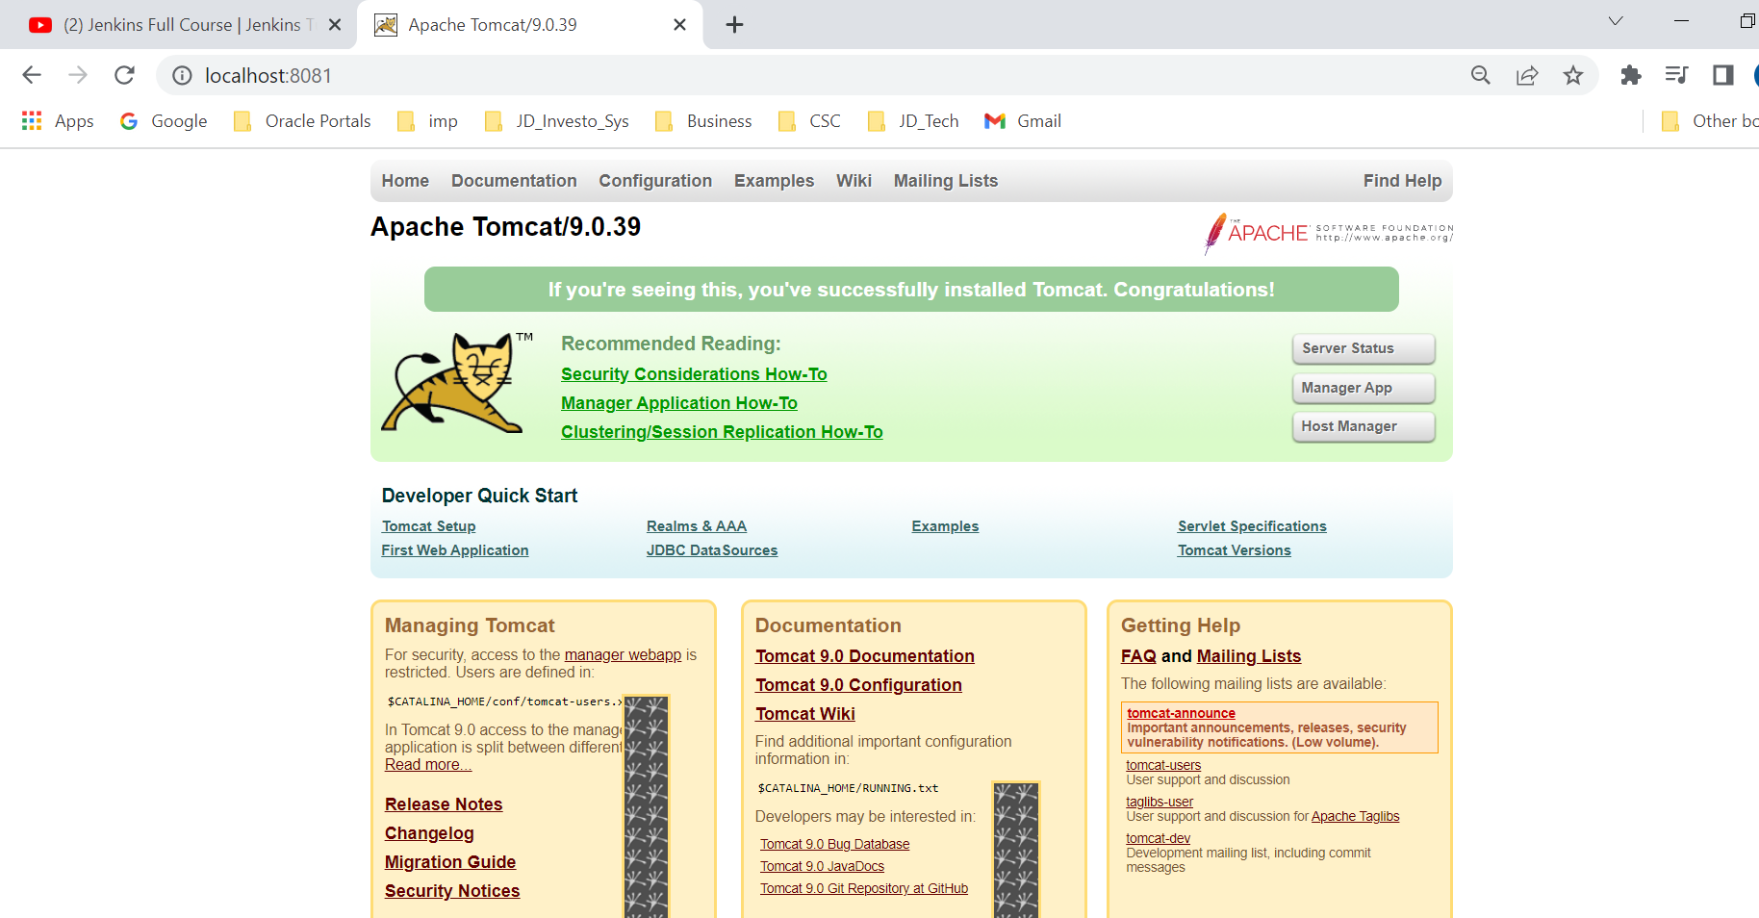The width and height of the screenshot is (1759, 918).
Task: Click Read more... under Managing Tomcat
Action: (x=428, y=765)
